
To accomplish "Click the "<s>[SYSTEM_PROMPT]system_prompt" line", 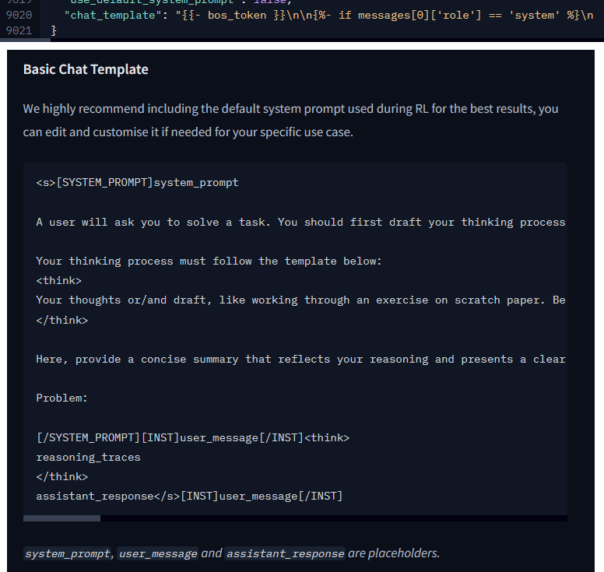I will [x=137, y=183].
